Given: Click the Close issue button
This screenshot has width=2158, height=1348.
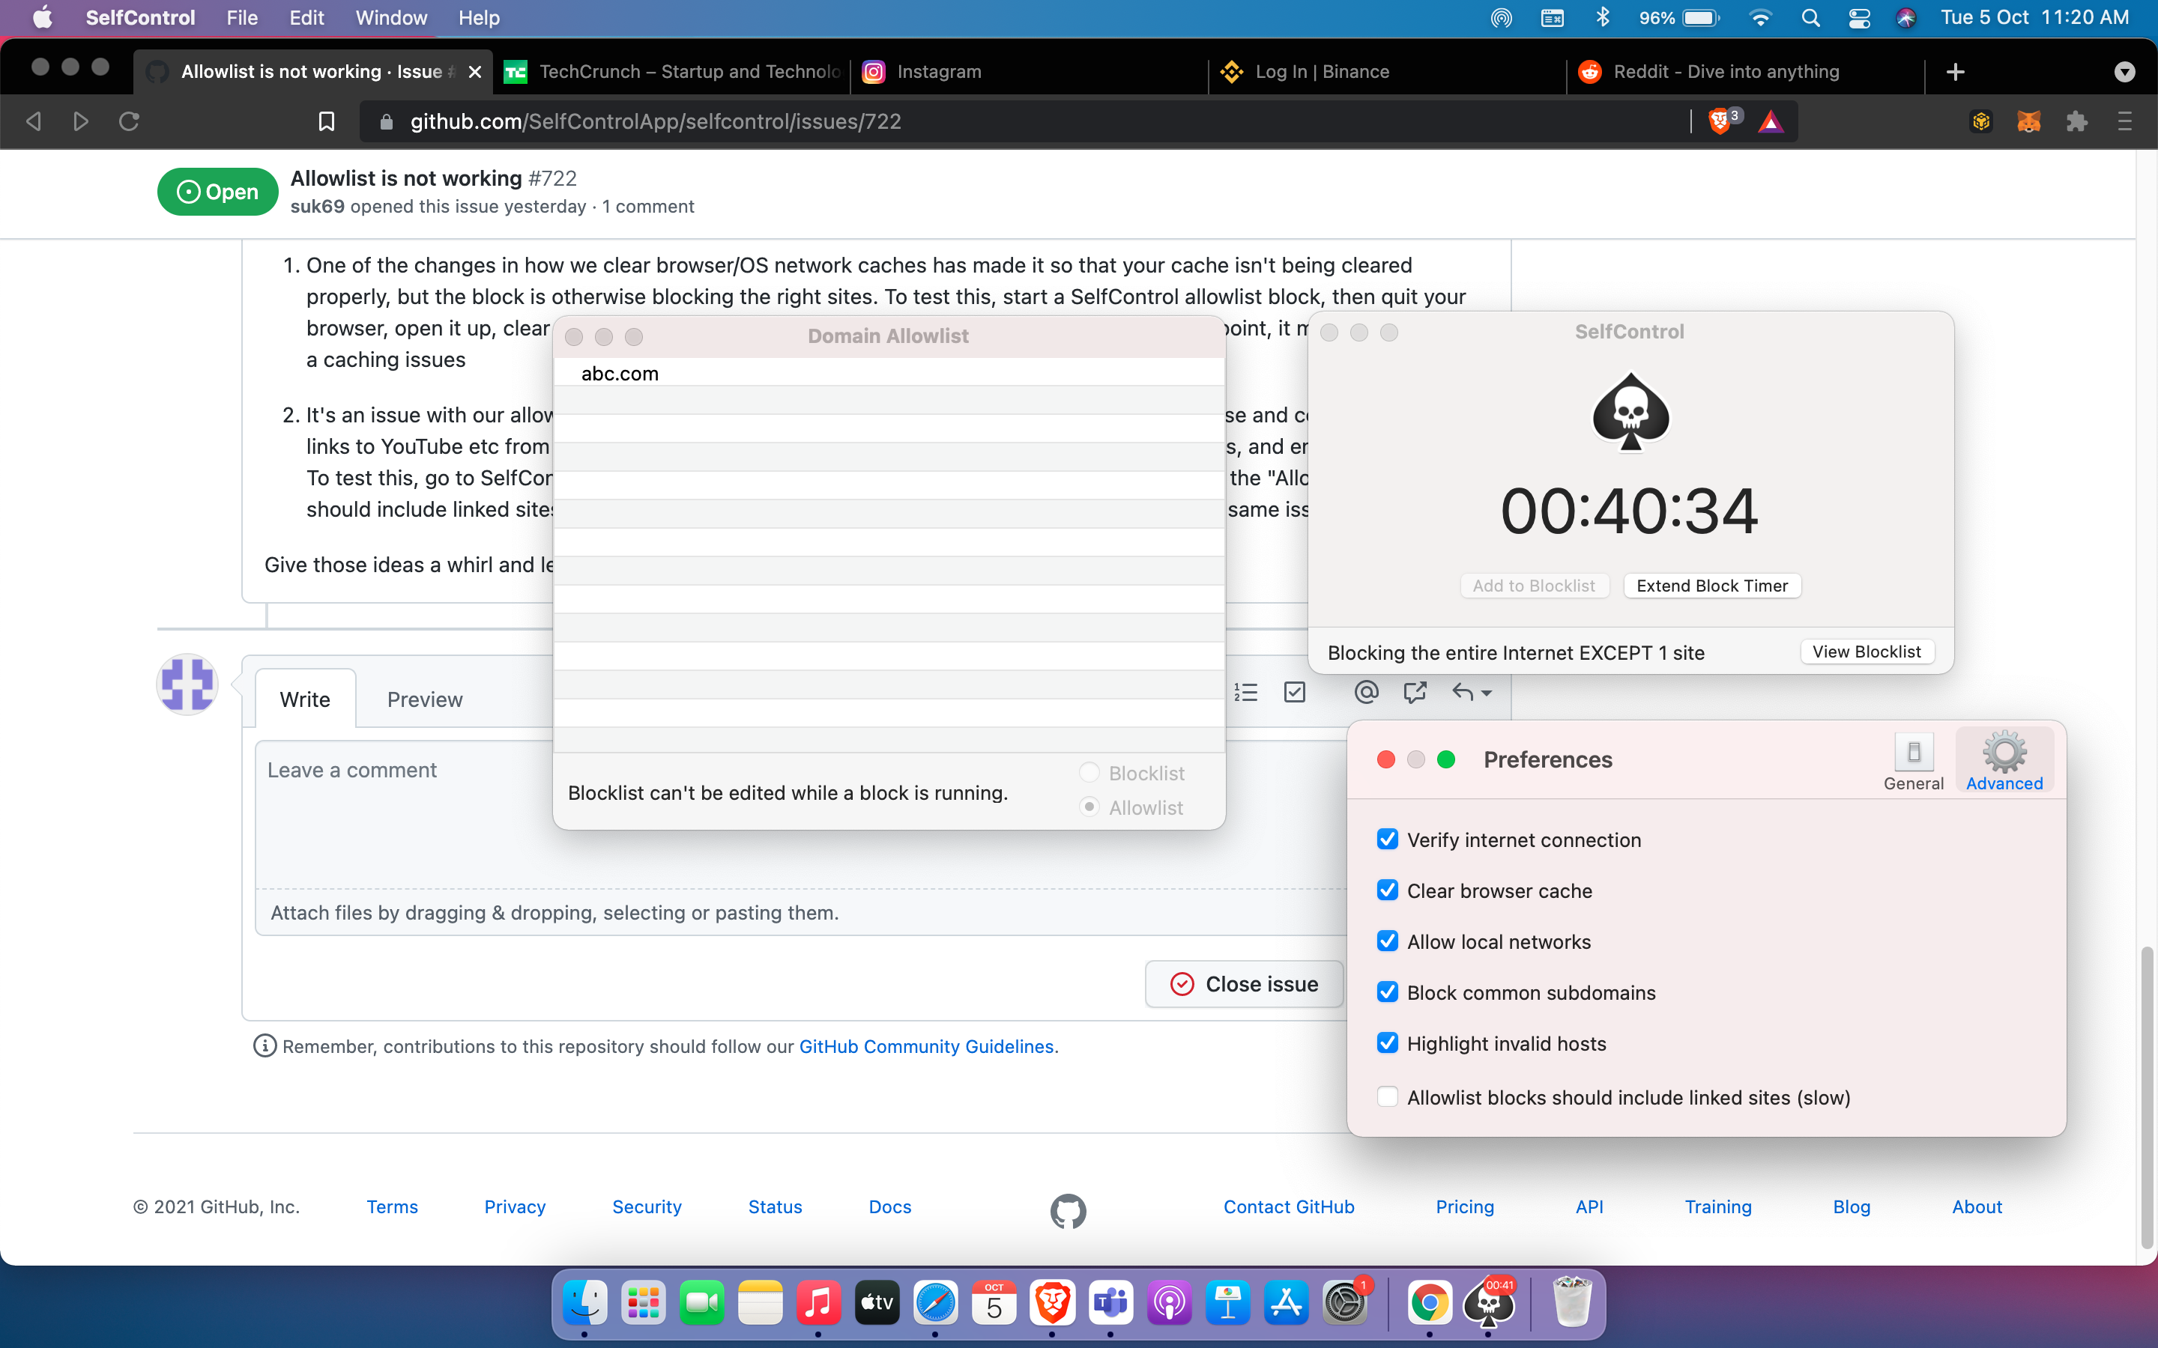Looking at the screenshot, I should coord(1244,983).
